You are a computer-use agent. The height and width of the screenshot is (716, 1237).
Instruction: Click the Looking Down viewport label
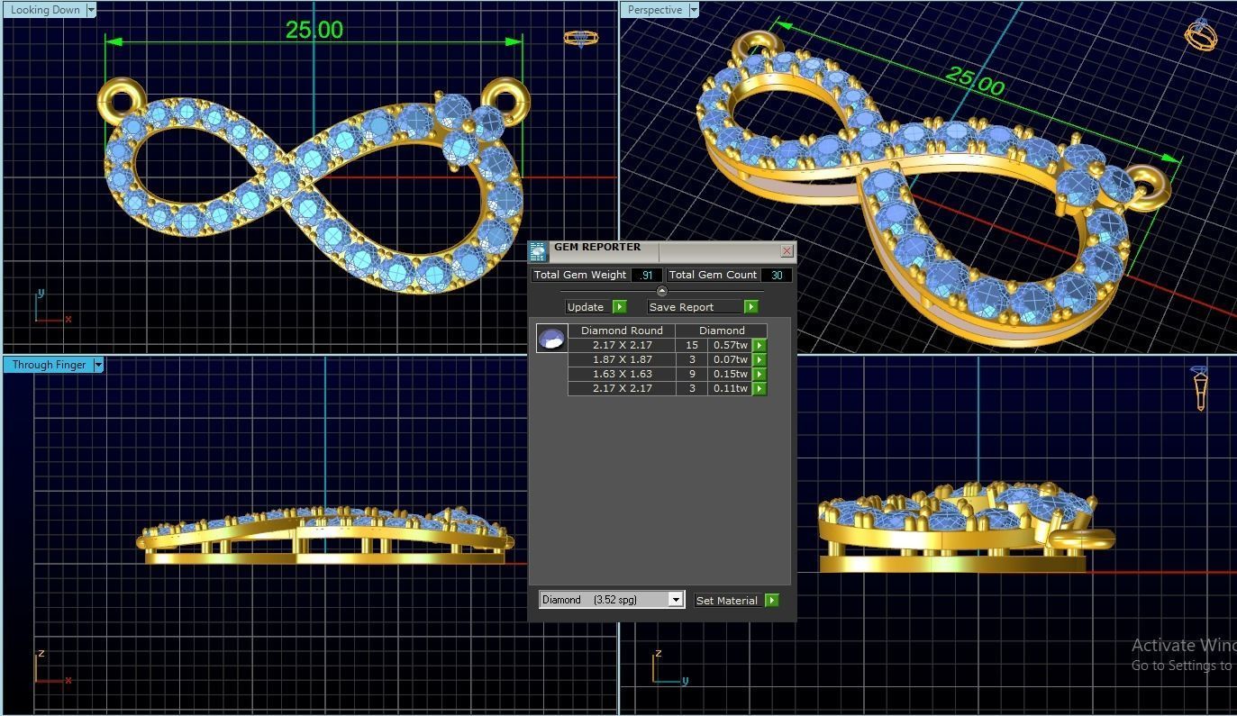(45, 10)
